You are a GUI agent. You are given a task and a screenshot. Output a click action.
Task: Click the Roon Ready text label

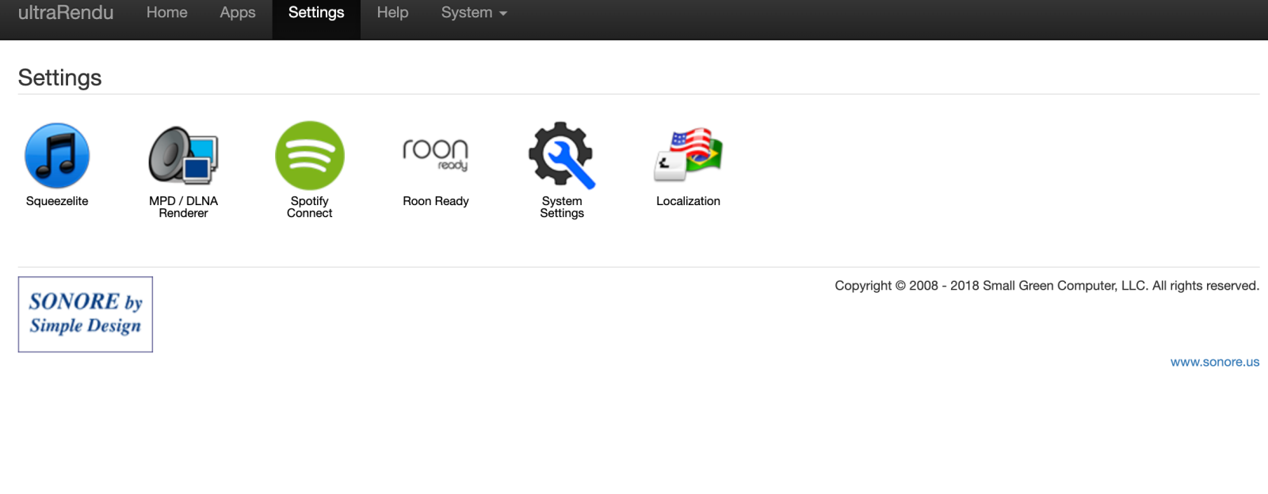pyautogui.click(x=436, y=201)
